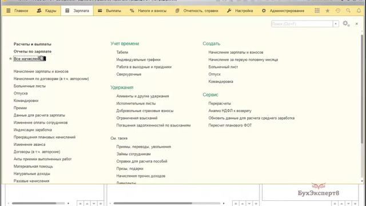
Task: Open Ограничения взысканий
Action: pyautogui.click(x=137, y=118)
